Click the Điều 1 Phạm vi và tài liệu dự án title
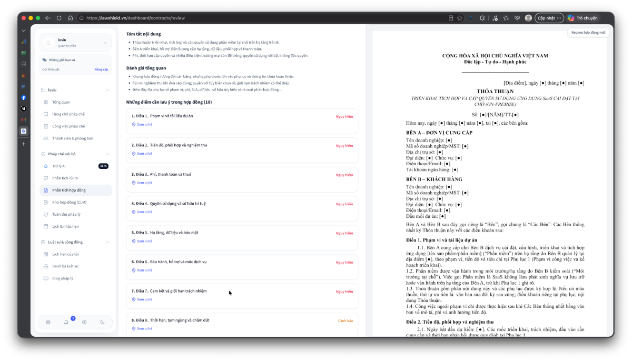 (162, 116)
